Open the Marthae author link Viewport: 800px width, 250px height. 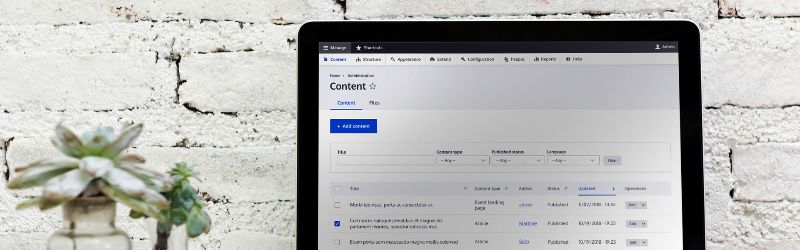click(528, 224)
